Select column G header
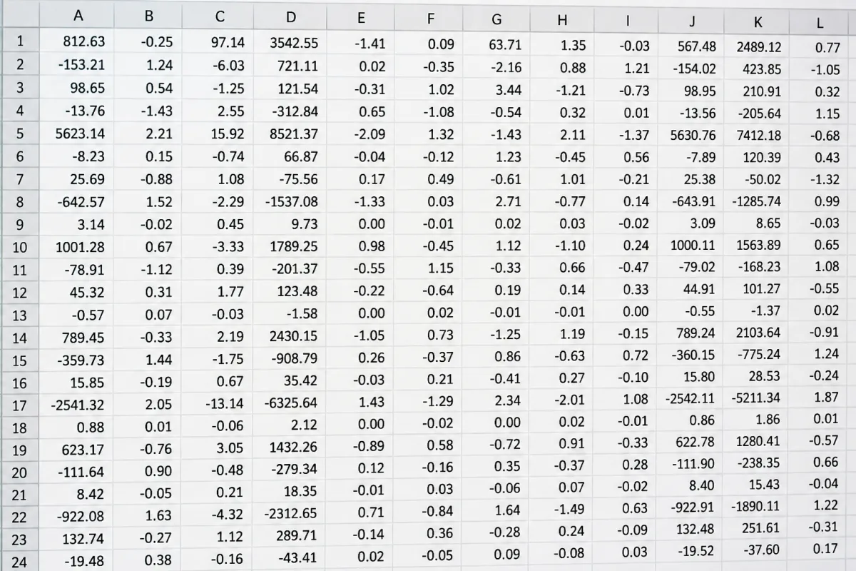 coord(497,21)
